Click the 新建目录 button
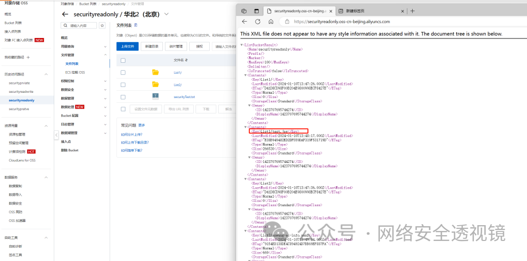 coord(152,46)
